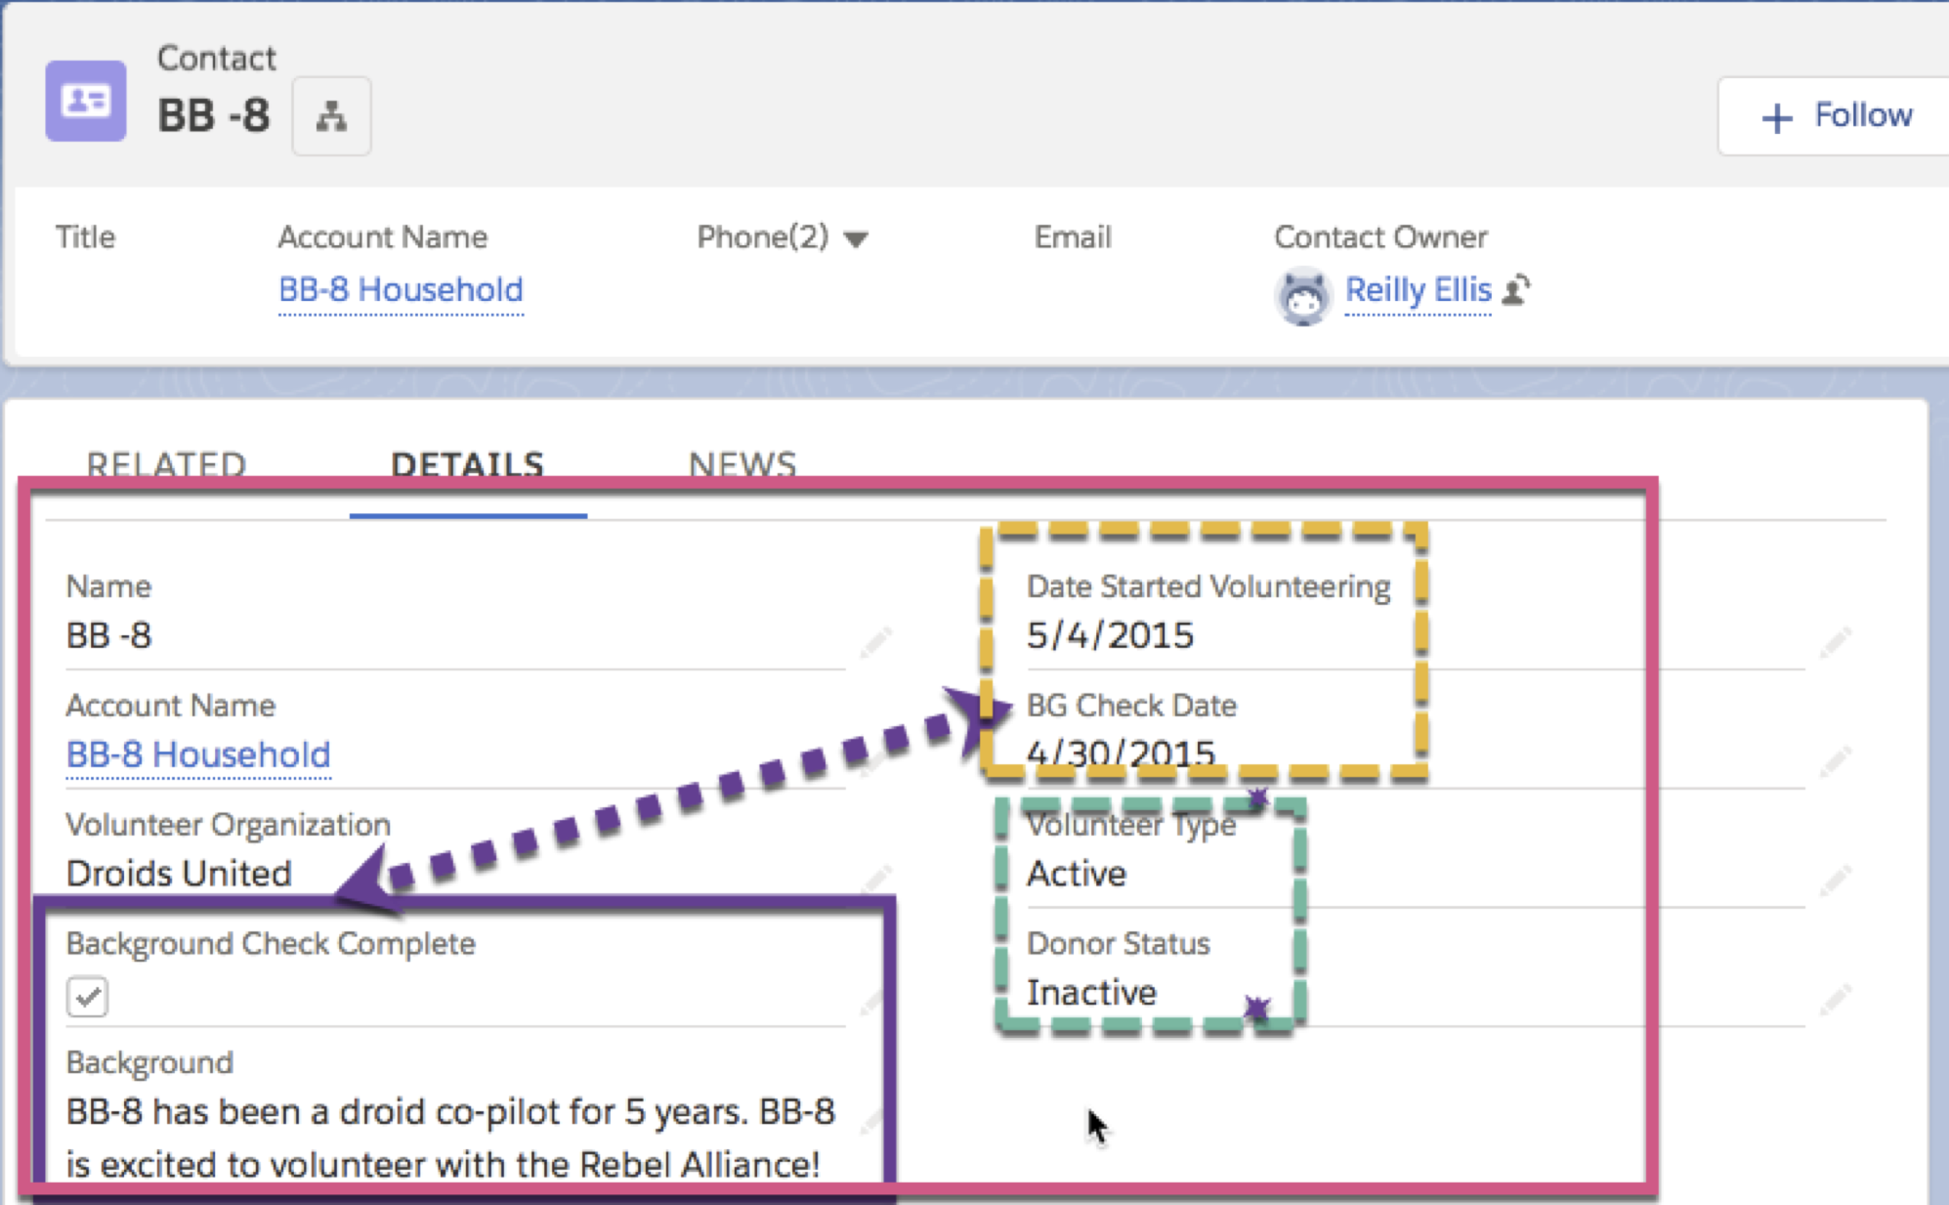This screenshot has width=1949, height=1205.
Task: Edit BG Check Date using its pencil icon
Action: click(1835, 760)
